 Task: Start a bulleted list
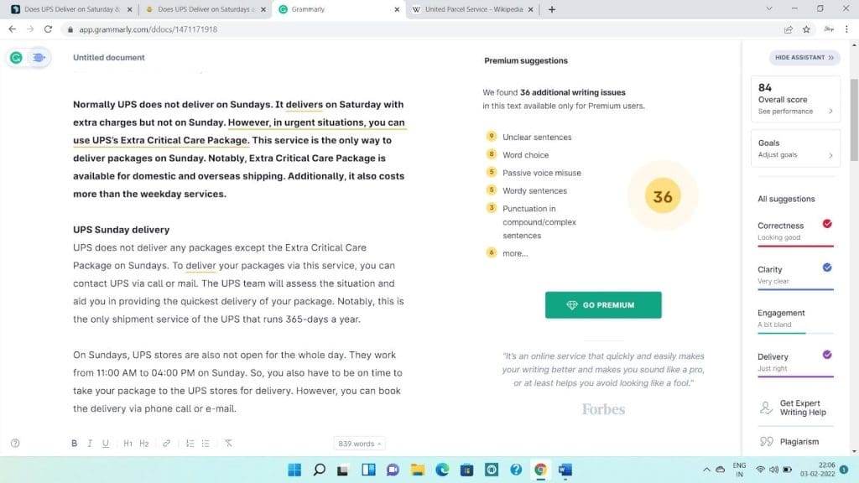[x=206, y=443]
